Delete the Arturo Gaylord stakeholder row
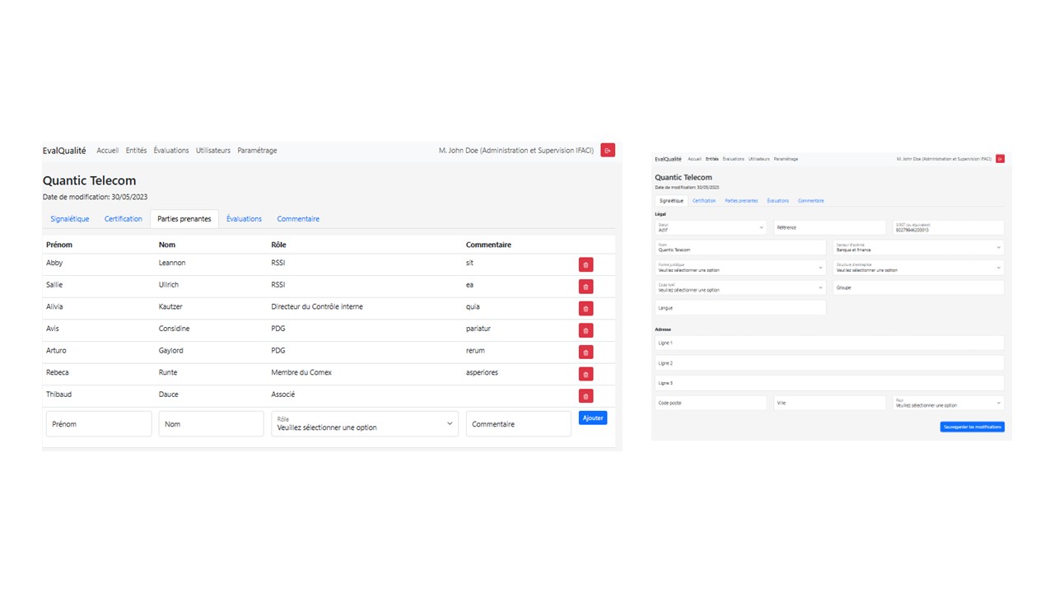Screen dimensions: 1054x593 [x=585, y=352]
